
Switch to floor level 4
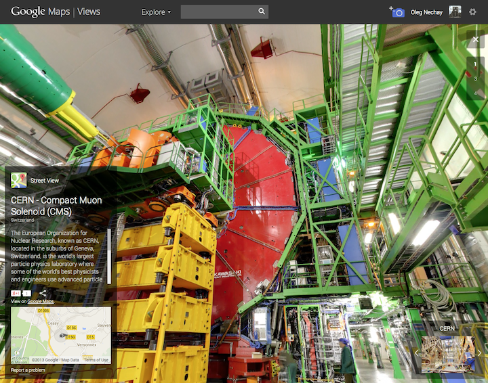point(475,93)
